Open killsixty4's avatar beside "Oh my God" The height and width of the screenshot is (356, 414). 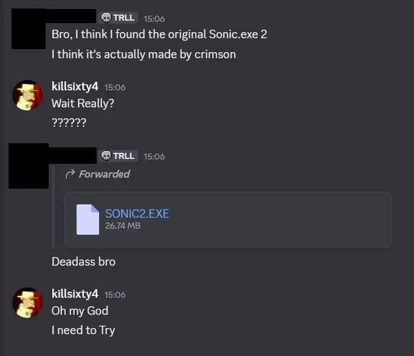(27, 303)
